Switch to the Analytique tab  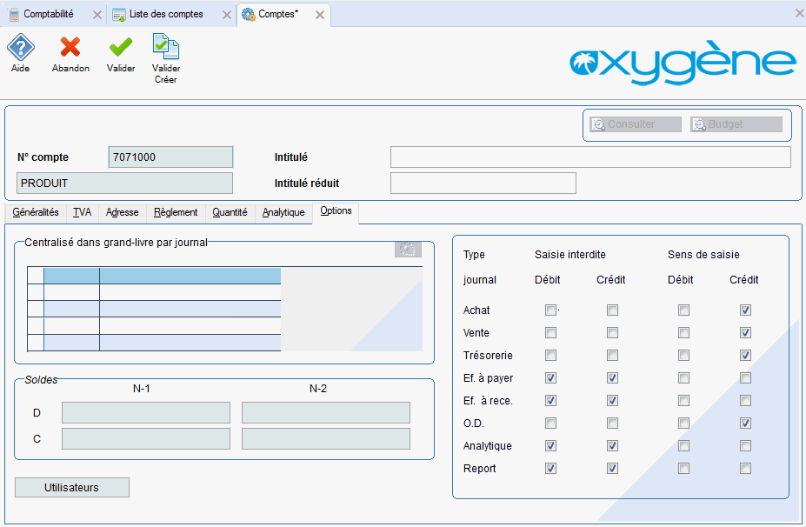(283, 212)
